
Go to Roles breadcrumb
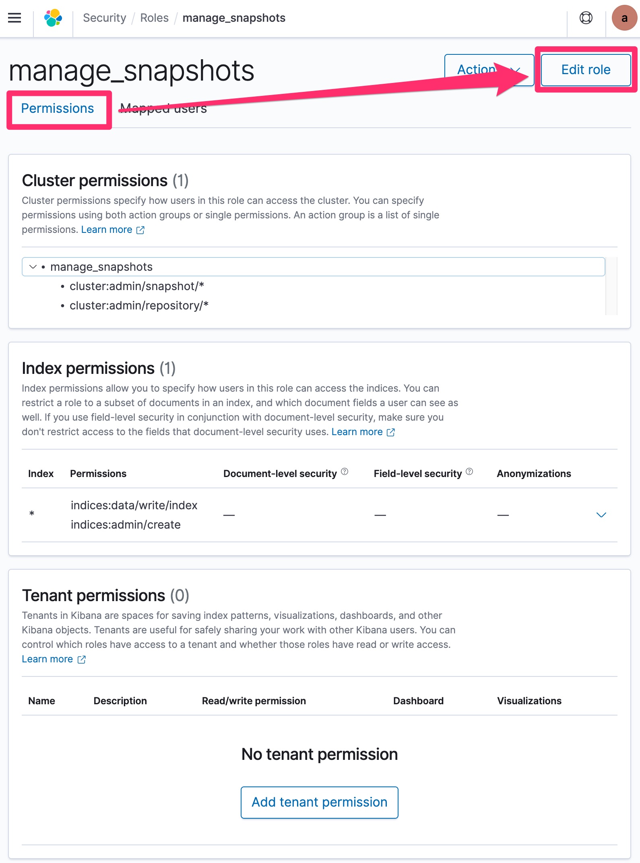pos(154,18)
